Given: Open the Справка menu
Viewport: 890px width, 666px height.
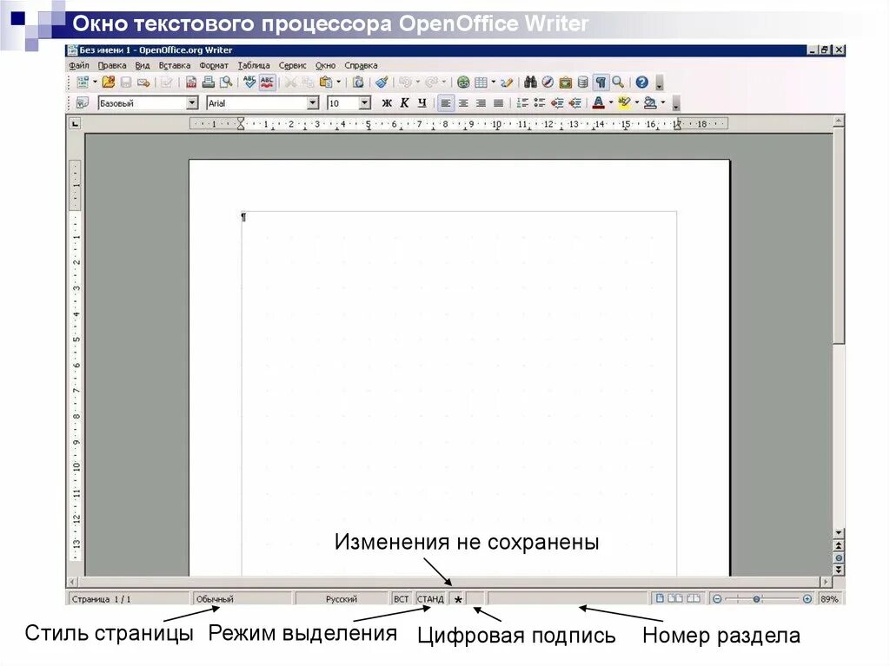Looking at the screenshot, I should (361, 65).
